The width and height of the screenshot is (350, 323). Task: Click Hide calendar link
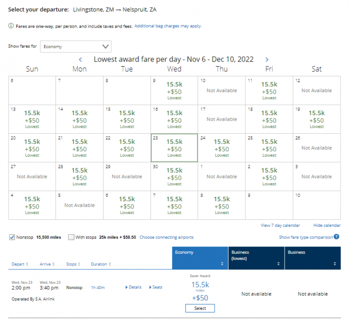[x=327, y=225]
